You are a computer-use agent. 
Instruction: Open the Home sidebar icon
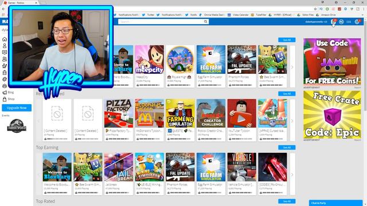point(5,39)
